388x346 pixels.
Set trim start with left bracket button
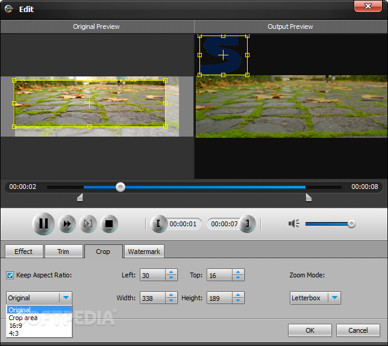pos(158,224)
